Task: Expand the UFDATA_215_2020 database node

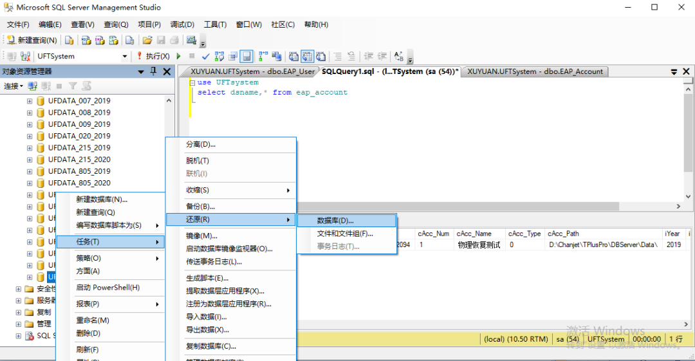Action: 29,160
